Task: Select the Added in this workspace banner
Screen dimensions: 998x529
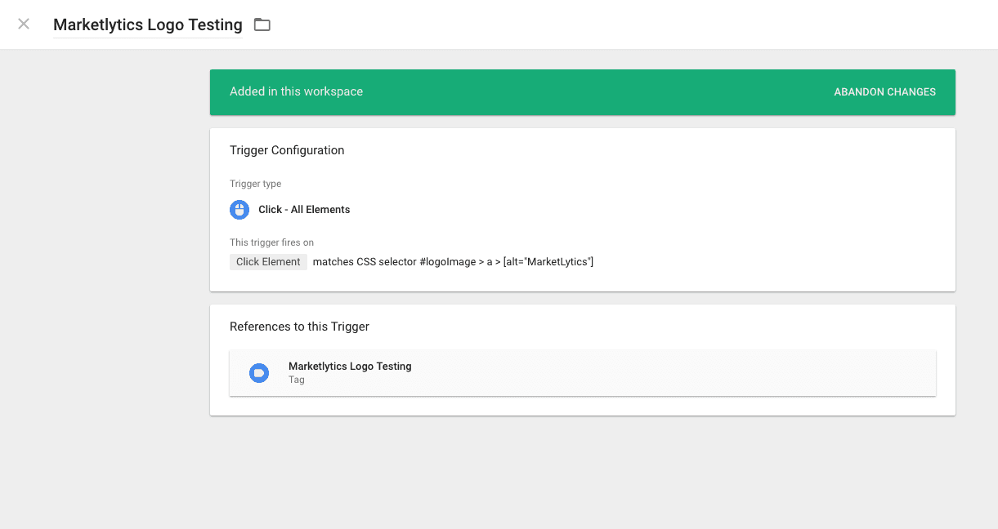Action: [296, 92]
